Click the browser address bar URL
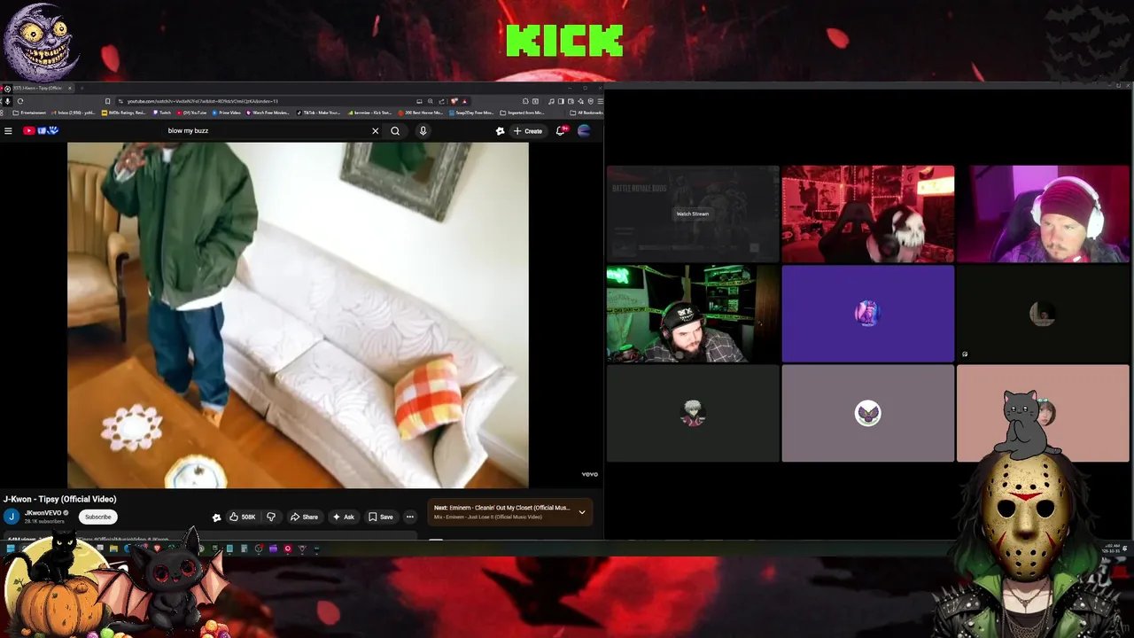Screen dimensions: 1134x638 click(x=202, y=101)
